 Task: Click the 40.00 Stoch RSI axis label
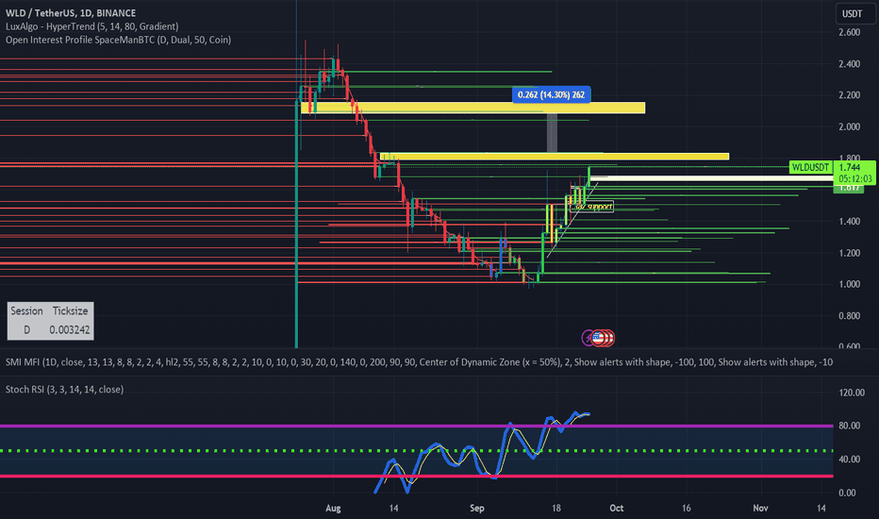(x=849, y=460)
